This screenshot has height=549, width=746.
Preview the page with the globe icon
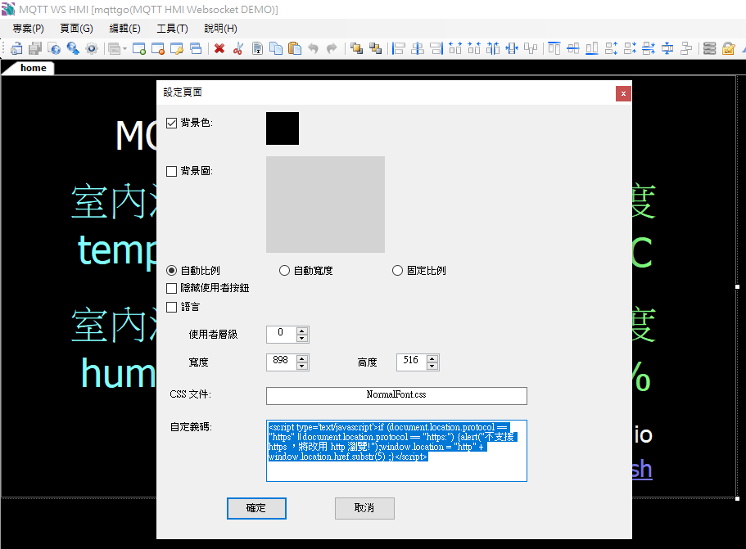tap(54, 48)
